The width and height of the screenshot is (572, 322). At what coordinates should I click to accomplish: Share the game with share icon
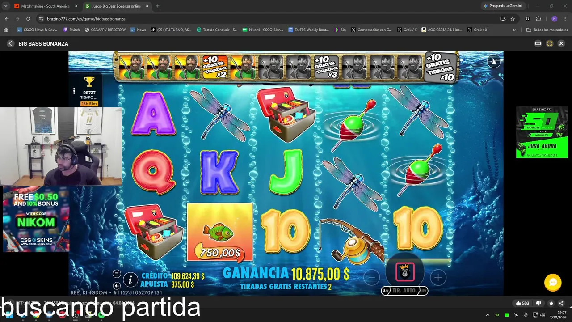561,303
